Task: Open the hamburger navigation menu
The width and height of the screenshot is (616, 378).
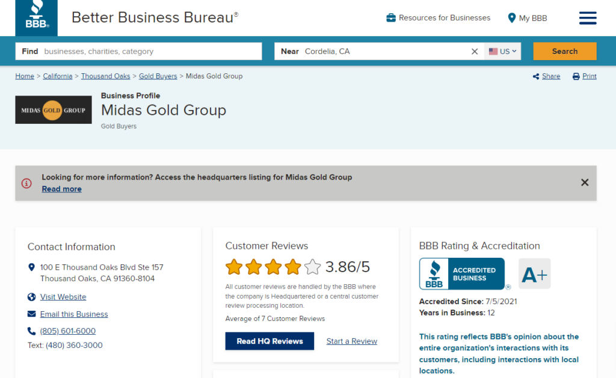Action: [588, 18]
